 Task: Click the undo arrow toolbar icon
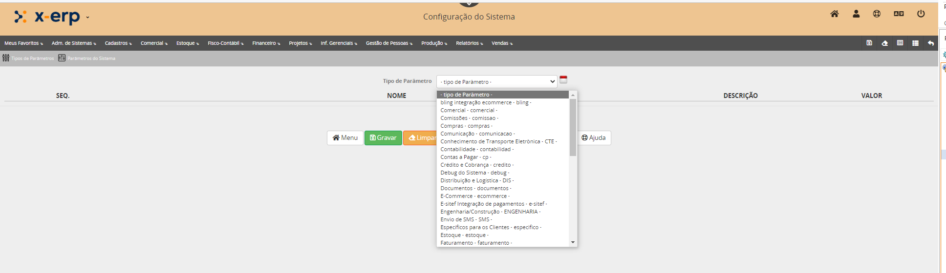click(x=931, y=43)
